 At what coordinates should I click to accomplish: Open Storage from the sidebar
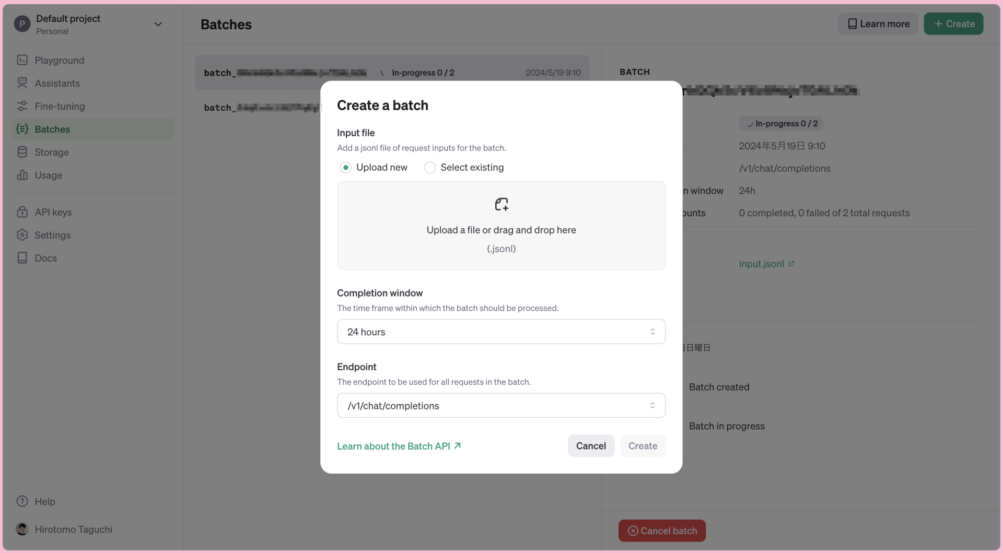pyautogui.click(x=22, y=152)
